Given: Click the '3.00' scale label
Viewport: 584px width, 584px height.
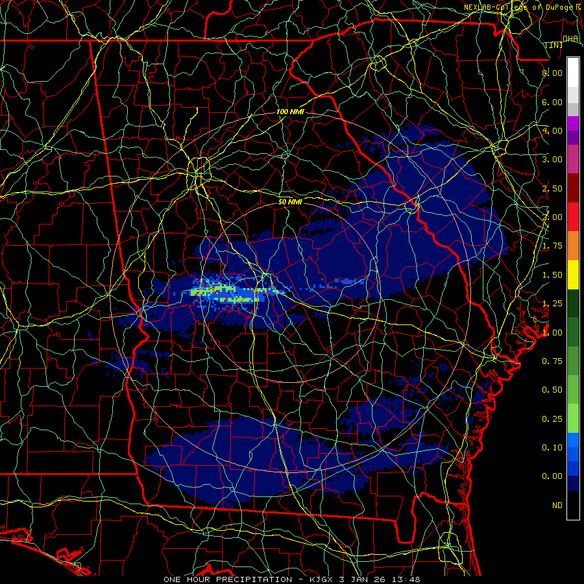Looking at the screenshot, I should coord(552,160).
